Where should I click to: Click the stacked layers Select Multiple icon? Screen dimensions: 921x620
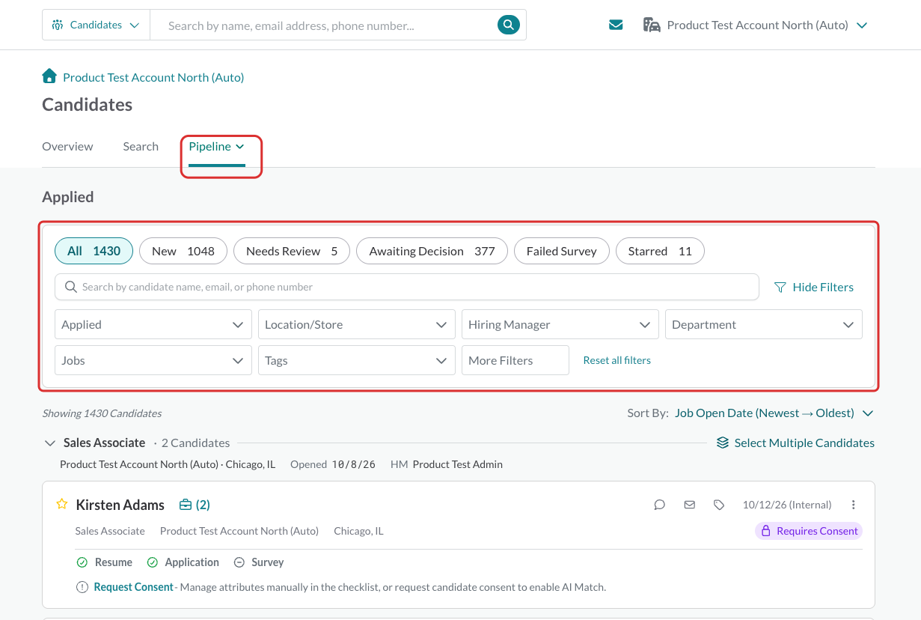tap(723, 443)
